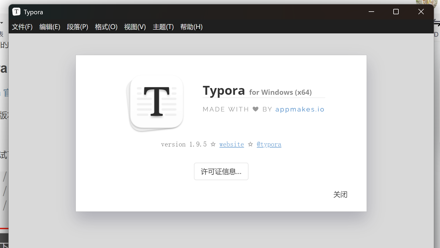
Task: Open the 编辑(E) menu
Action: [50, 27]
